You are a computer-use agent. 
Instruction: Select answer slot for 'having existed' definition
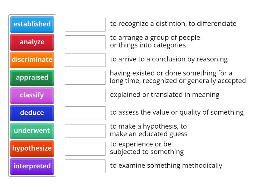[x=85, y=78]
